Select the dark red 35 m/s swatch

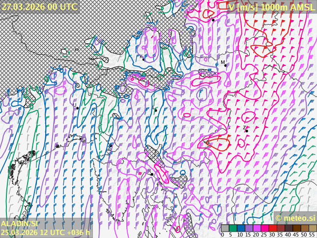point(281,228)
